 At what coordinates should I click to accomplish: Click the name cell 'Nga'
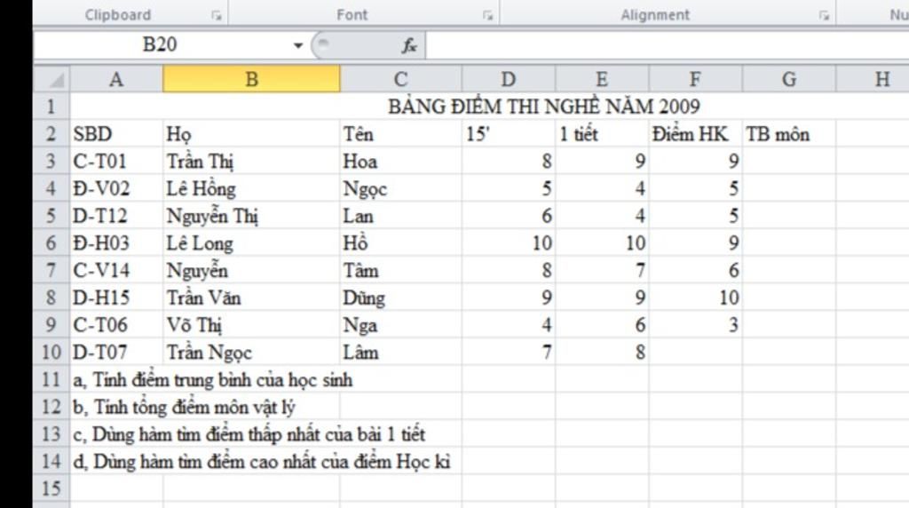(400, 325)
